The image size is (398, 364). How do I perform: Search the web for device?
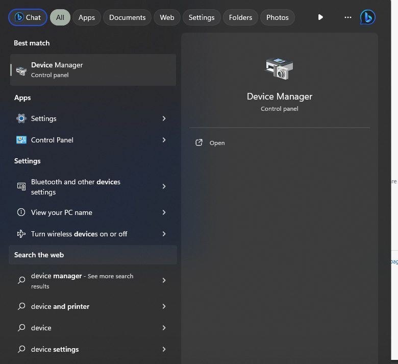click(93, 328)
